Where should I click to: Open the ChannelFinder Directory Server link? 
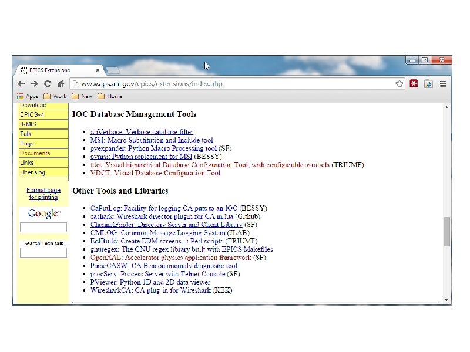(x=166, y=225)
